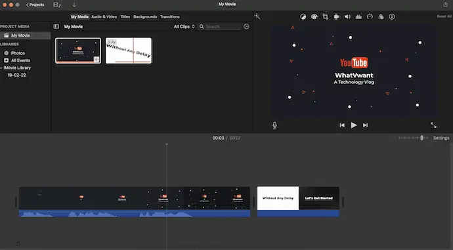
Task: Open the video stabilization camera tool
Action: (x=337, y=17)
